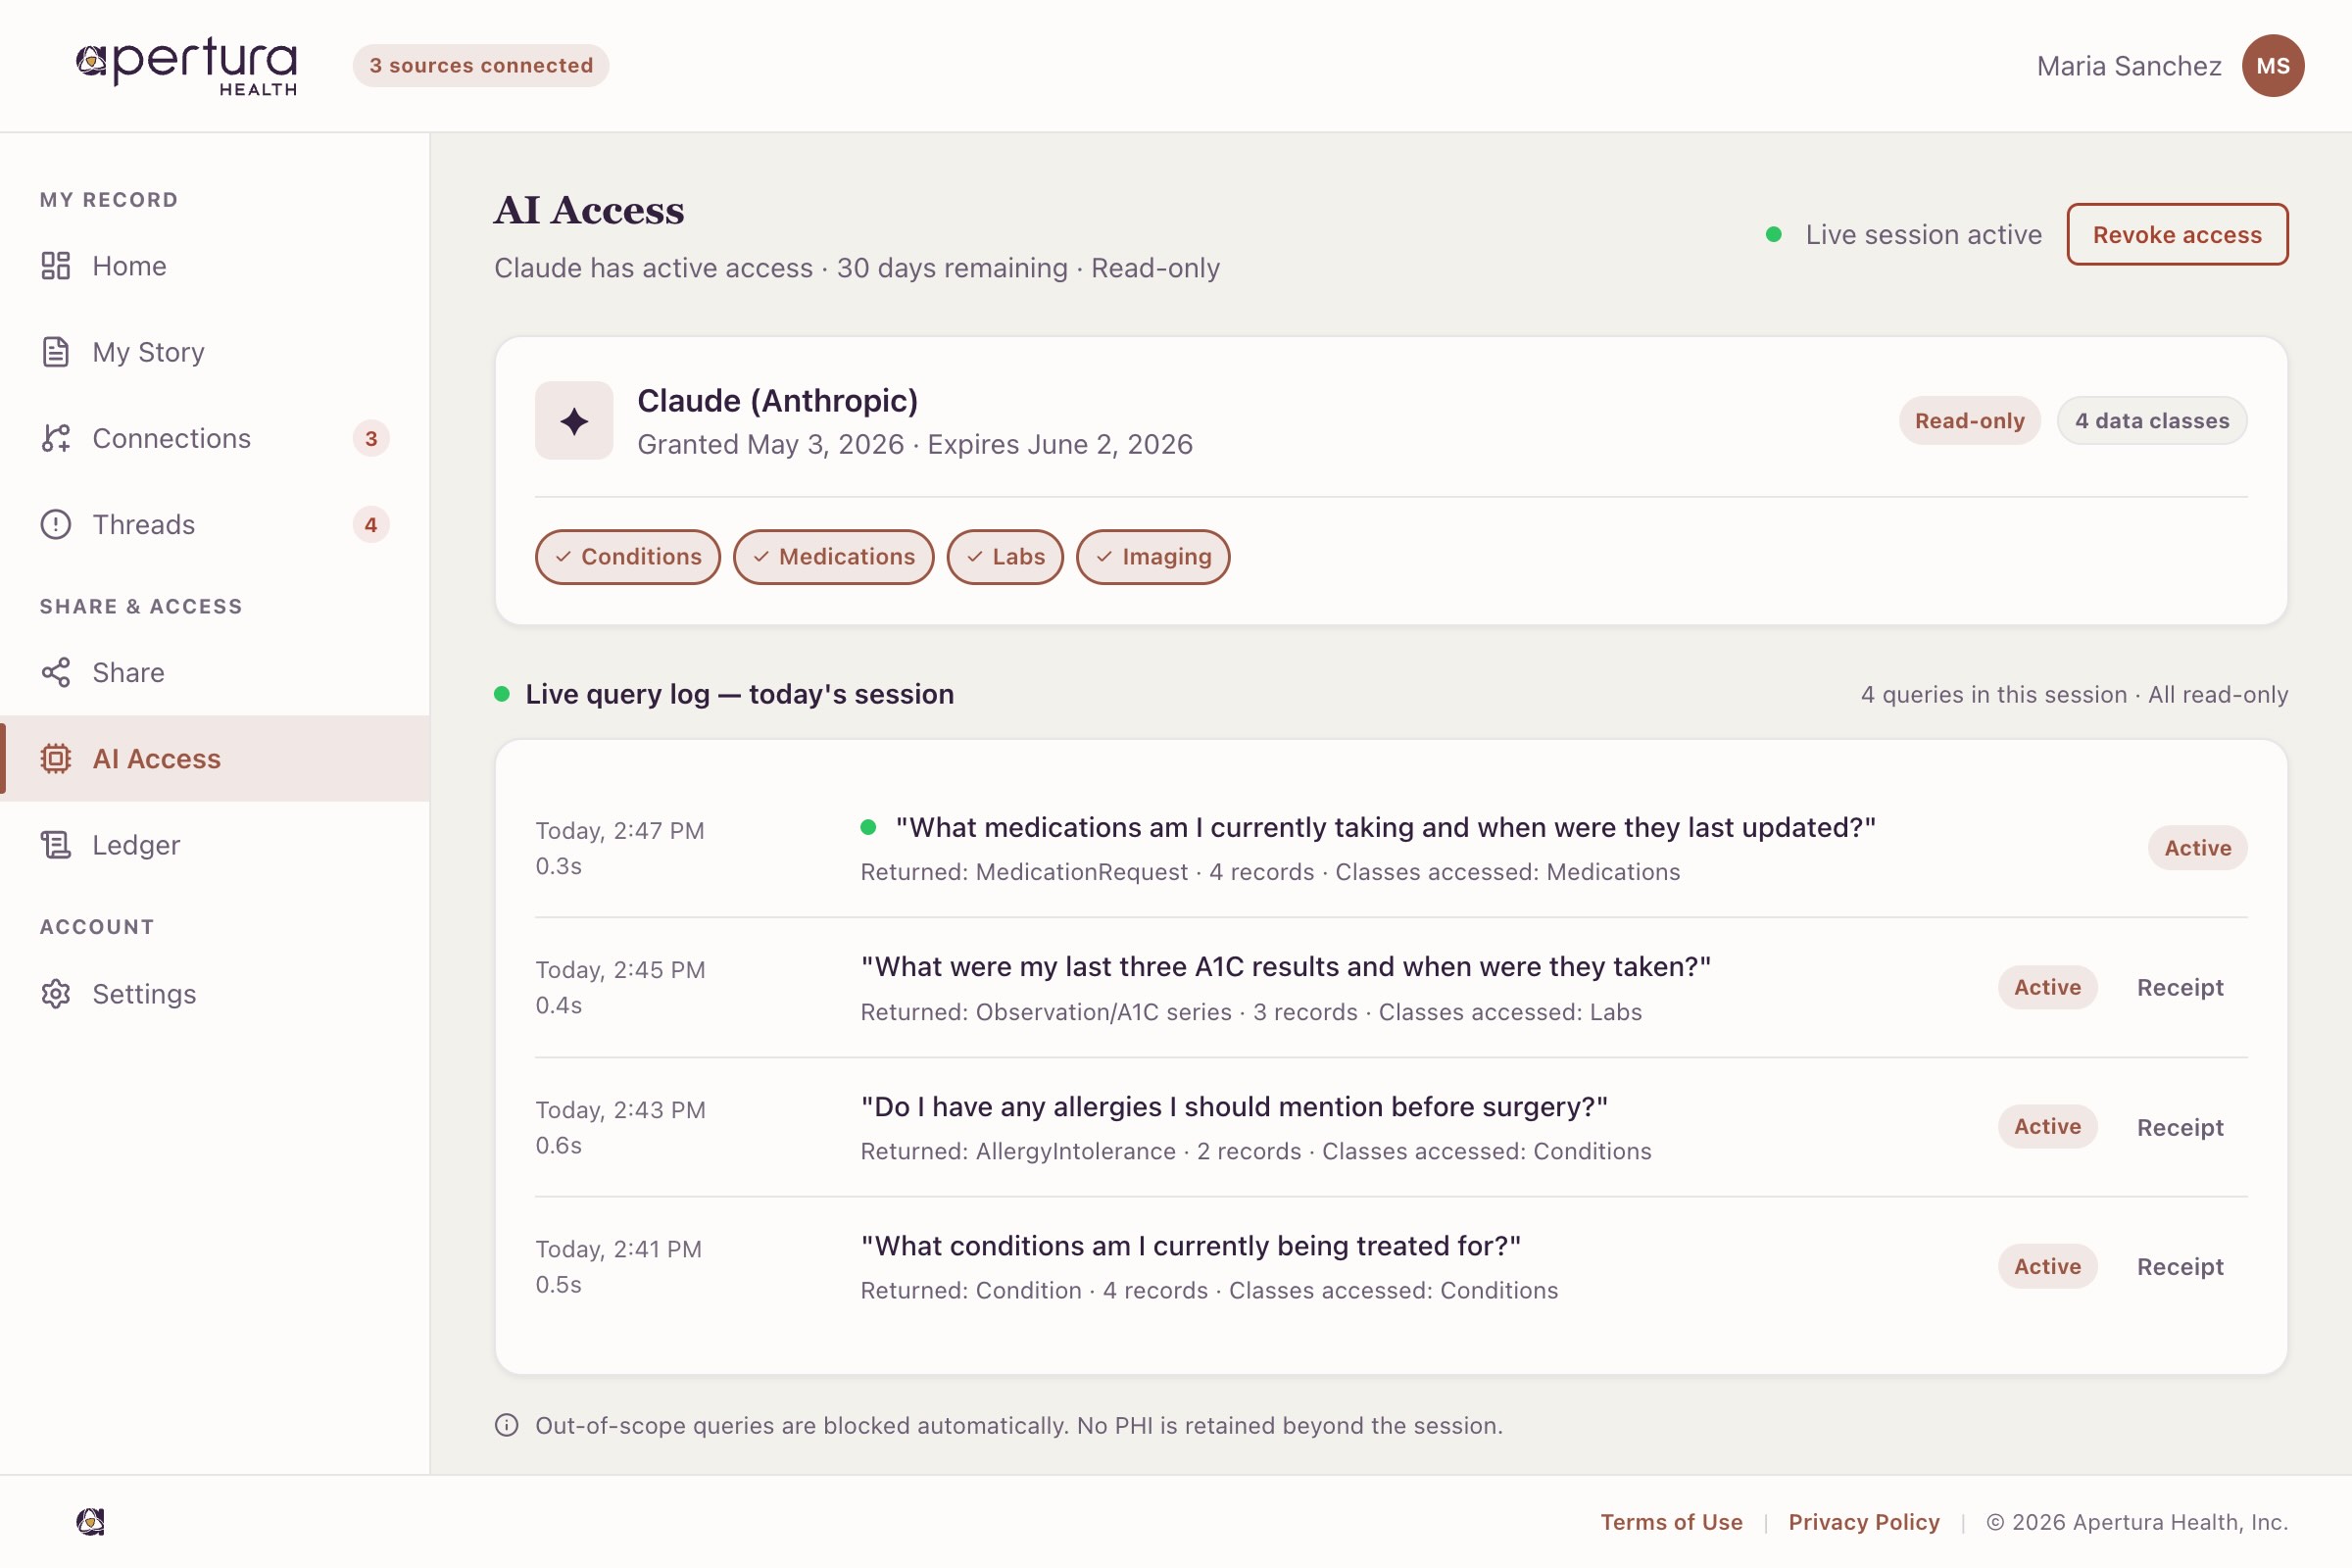Click the A1C results query text
Screen dimensions: 2352x1568
point(1286,966)
